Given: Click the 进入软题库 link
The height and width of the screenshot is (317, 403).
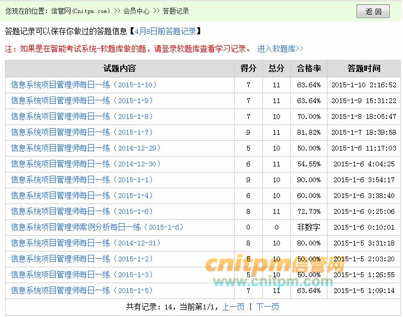Looking at the screenshot, I should 280,49.
